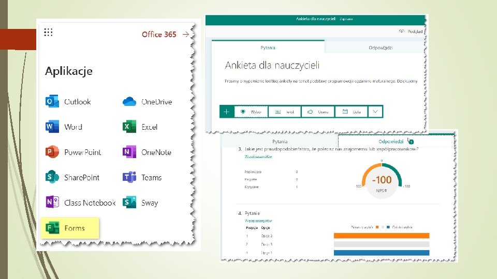Click the blue bar for Opcja 1
The height and width of the screenshot is (279, 497).
(x=382, y=253)
